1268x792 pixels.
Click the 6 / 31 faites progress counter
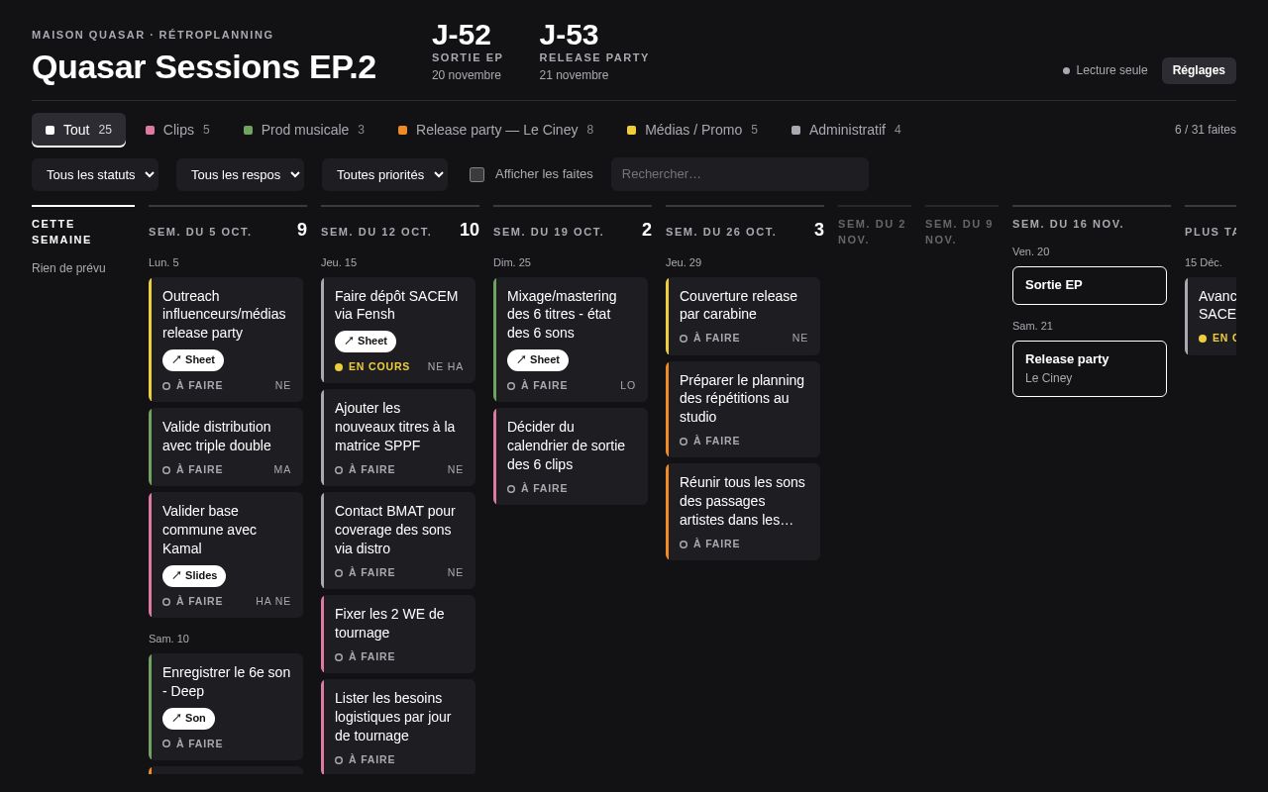(1206, 130)
